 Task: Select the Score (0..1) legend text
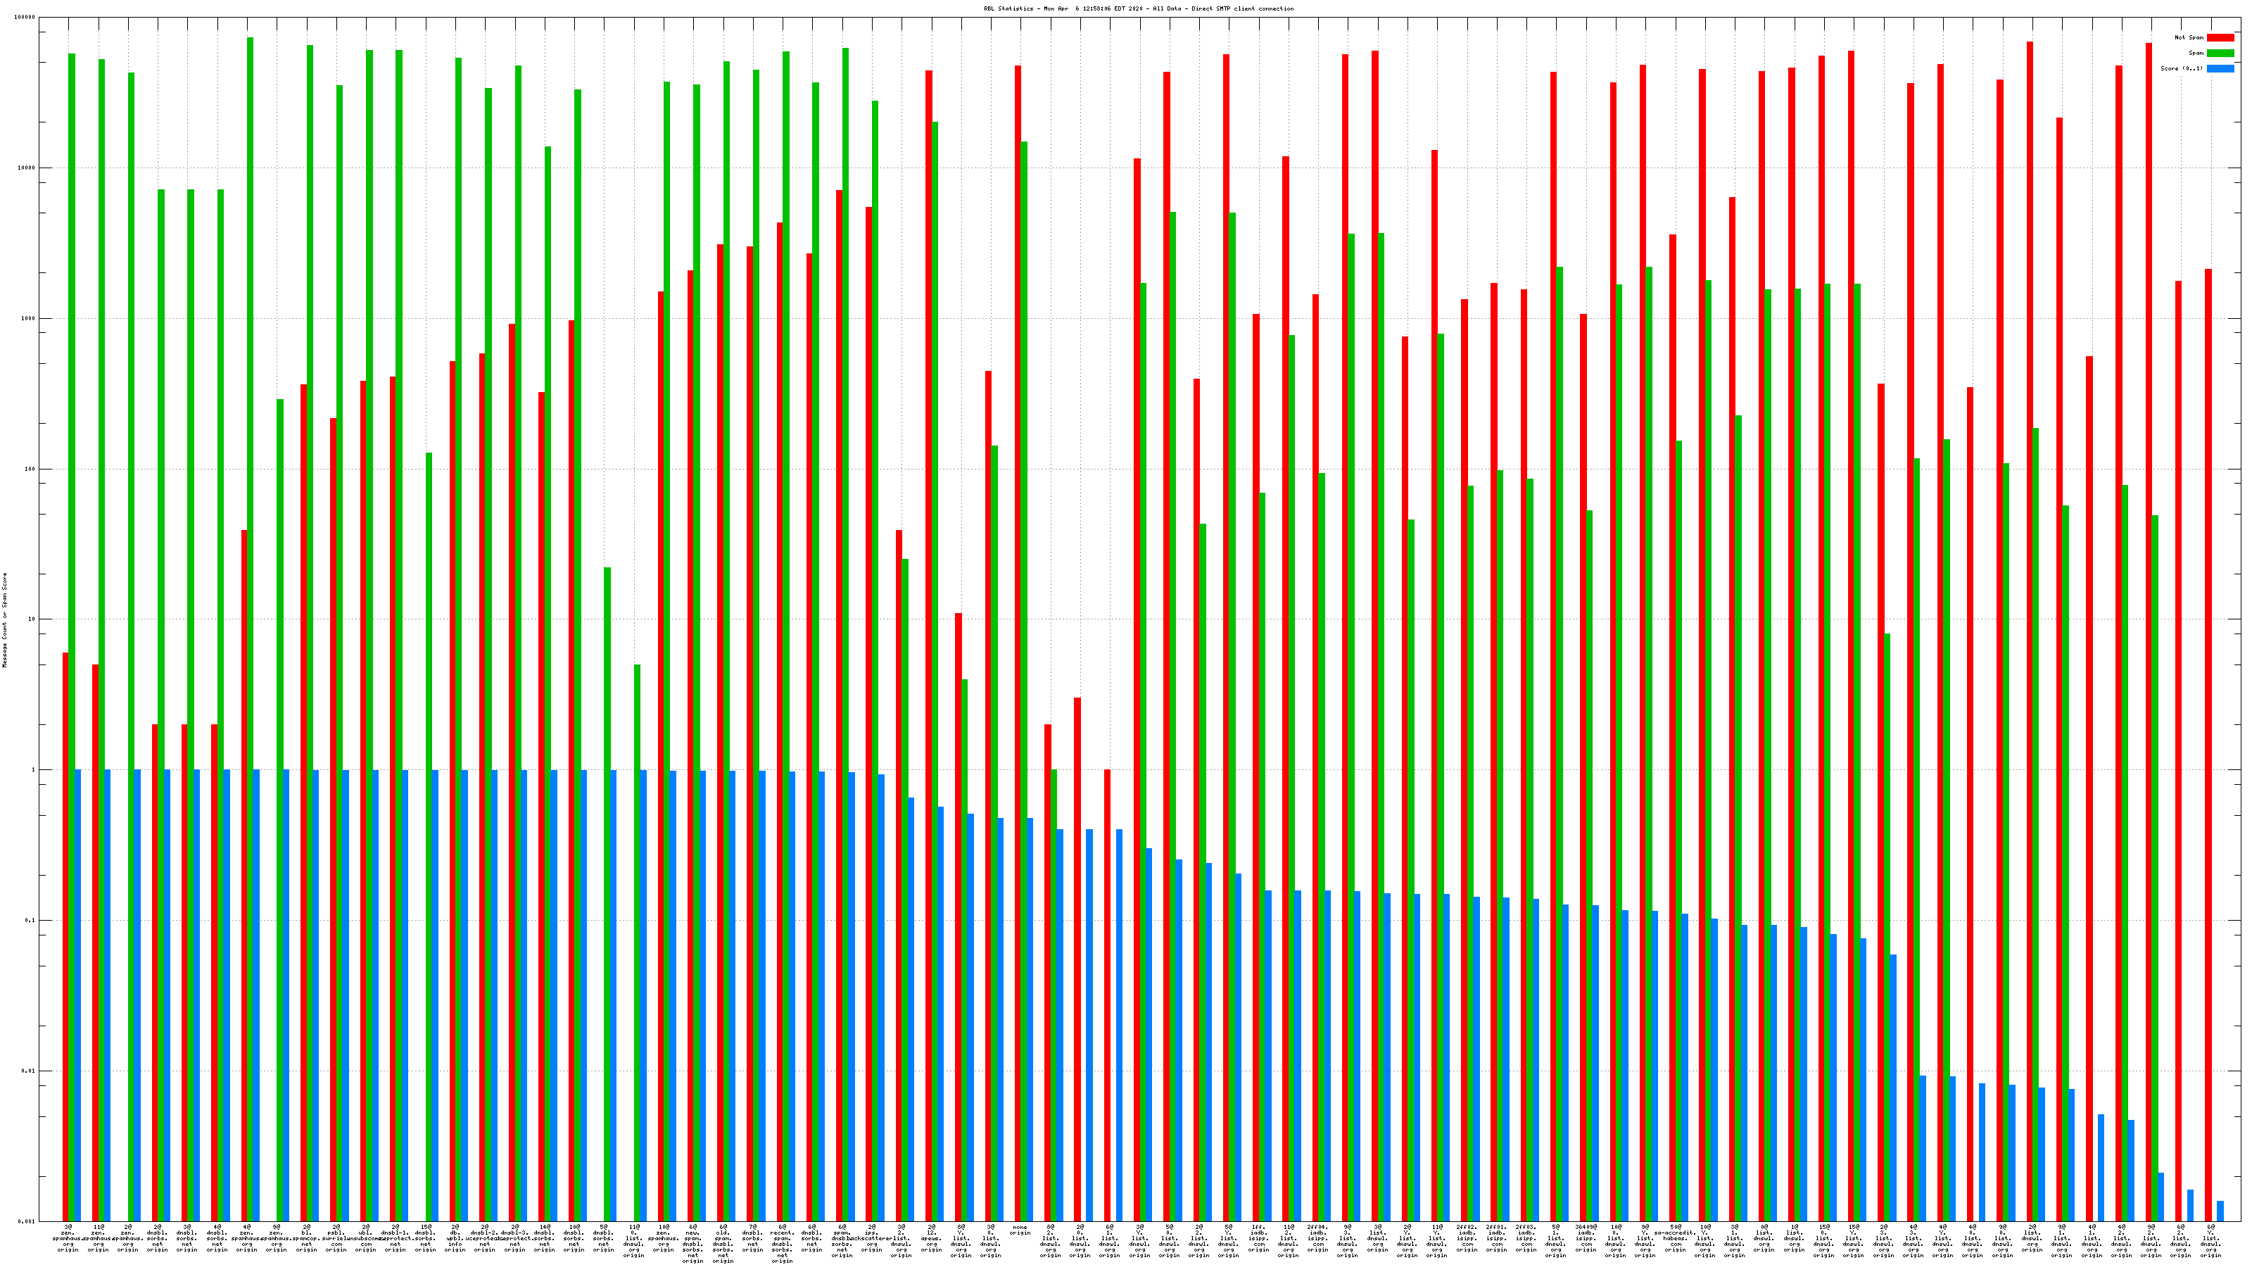(2181, 68)
